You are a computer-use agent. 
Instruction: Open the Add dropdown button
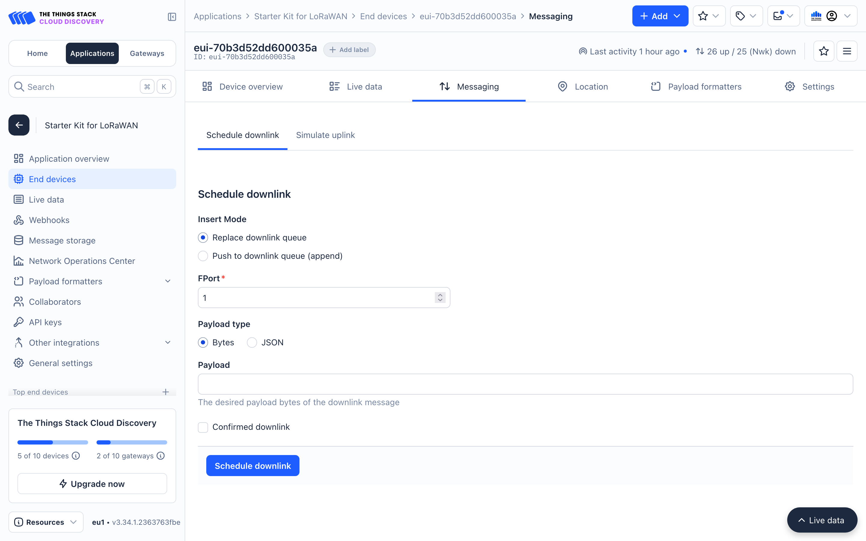click(660, 16)
